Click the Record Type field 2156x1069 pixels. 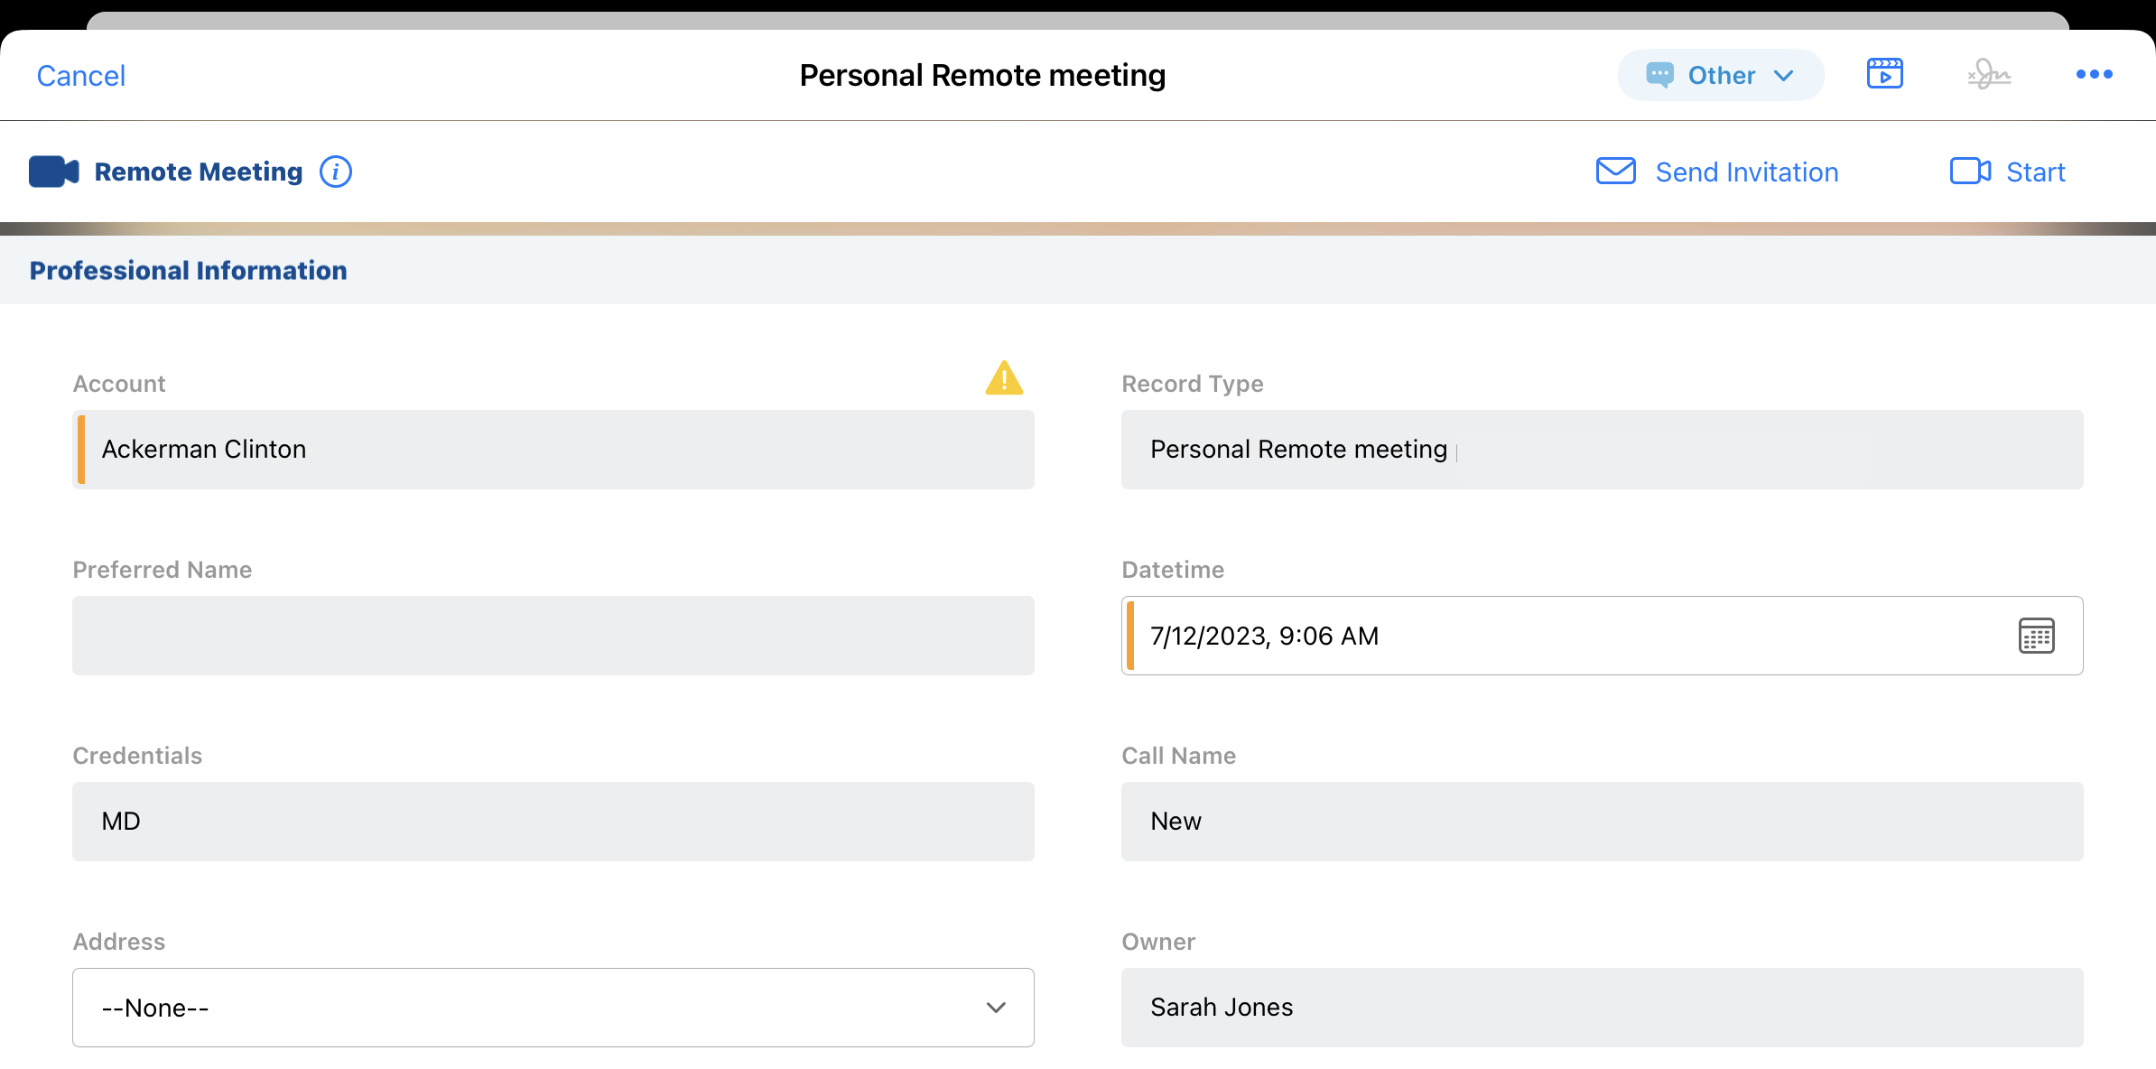pos(1602,450)
